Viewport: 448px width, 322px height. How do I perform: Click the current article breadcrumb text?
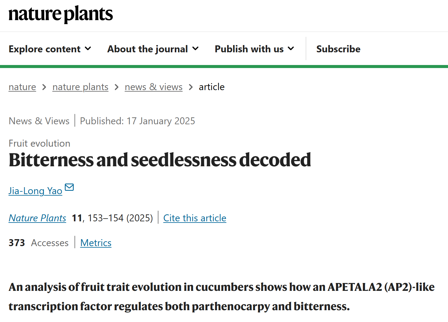[212, 87]
